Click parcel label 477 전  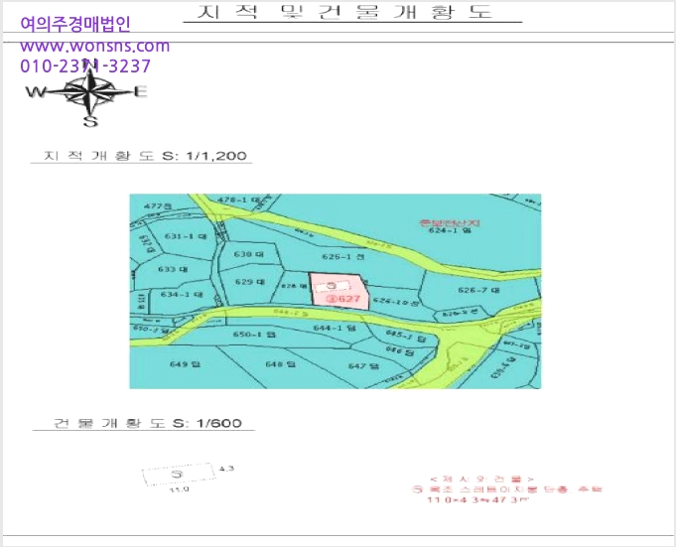coord(158,206)
